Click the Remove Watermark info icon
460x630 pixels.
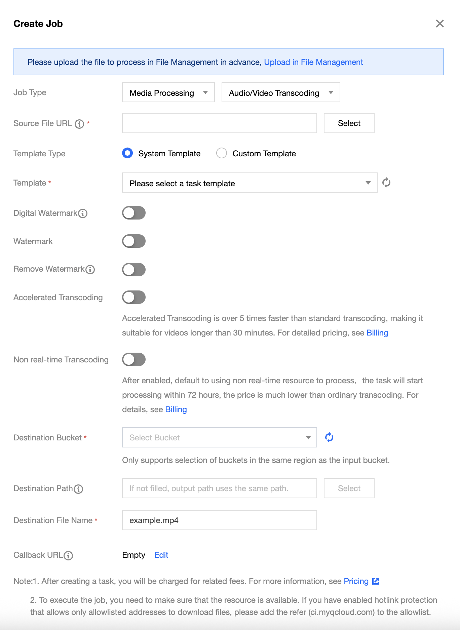coord(90,269)
